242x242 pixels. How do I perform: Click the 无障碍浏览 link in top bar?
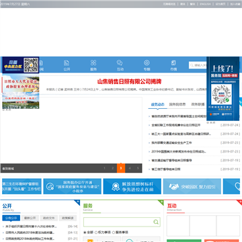tap(169, 4)
